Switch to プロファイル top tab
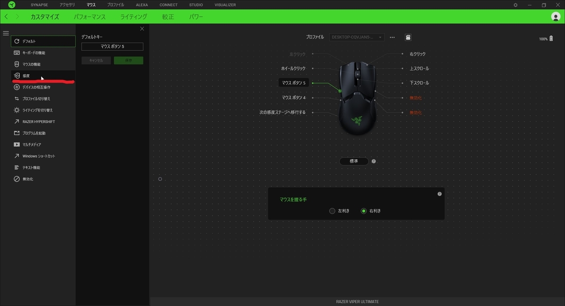The image size is (565, 306). pos(116,5)
